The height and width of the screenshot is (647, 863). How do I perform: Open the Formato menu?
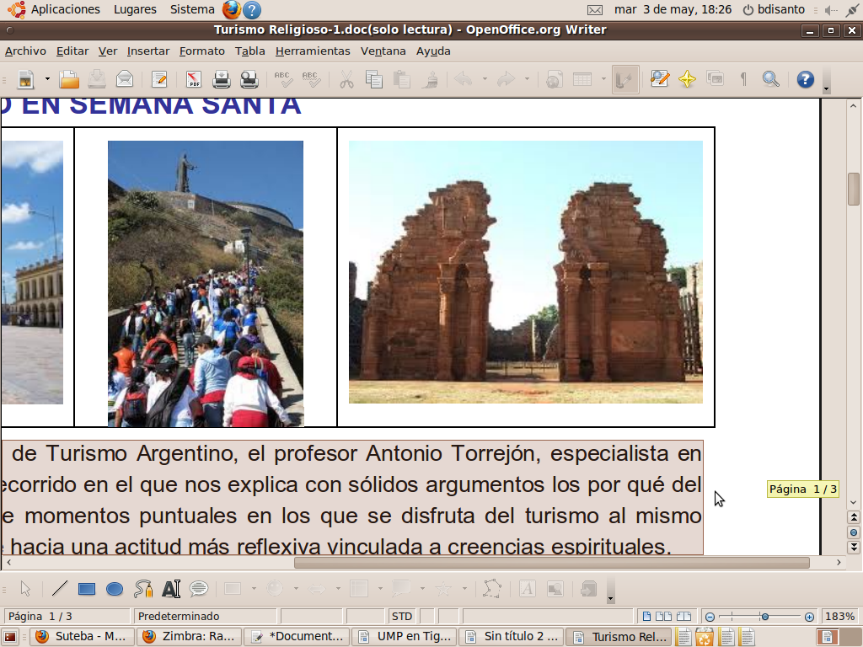(201, 51)
